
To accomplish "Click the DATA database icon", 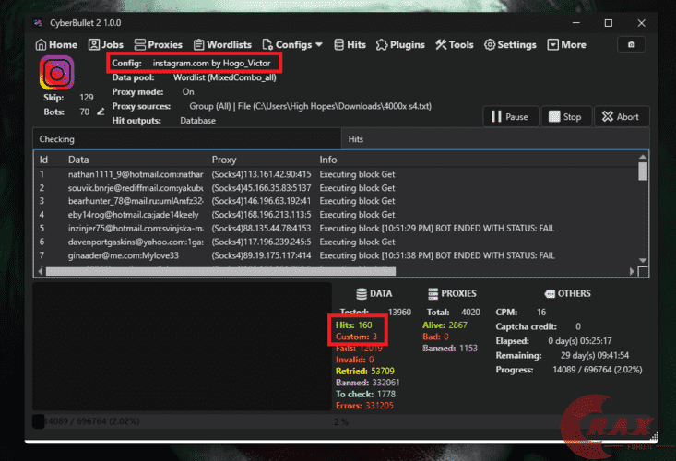I will [x=362, y=294].
